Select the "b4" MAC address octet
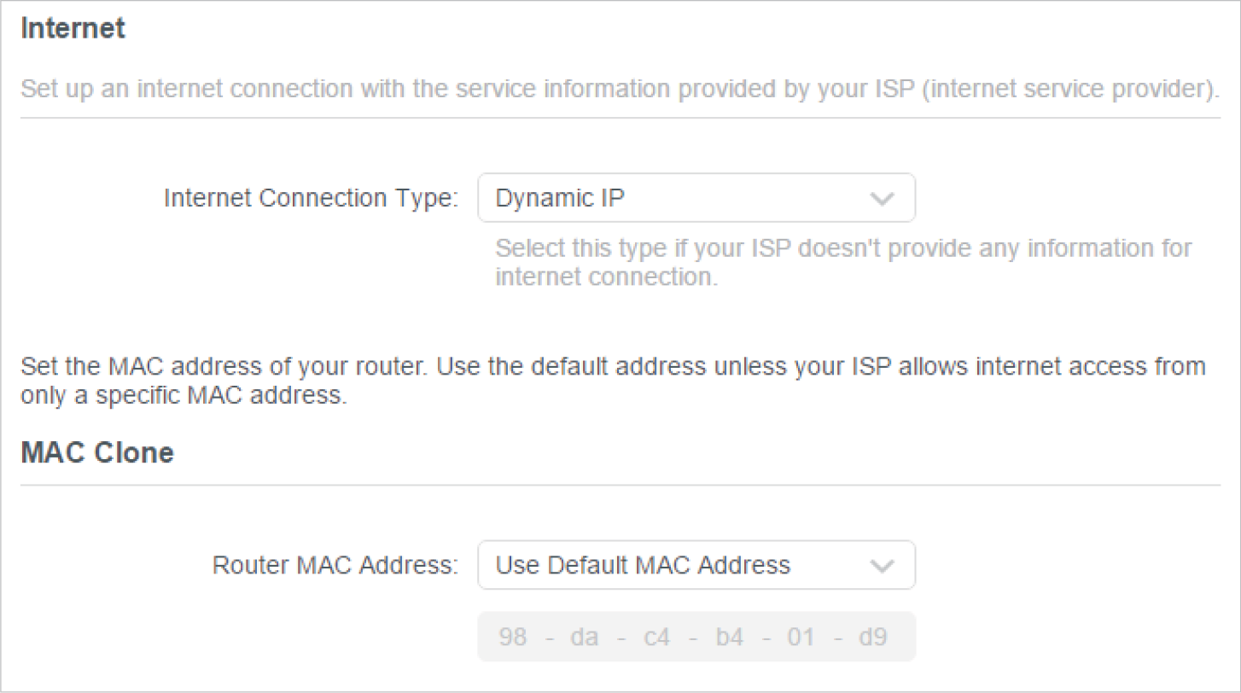 pos(731,638)
